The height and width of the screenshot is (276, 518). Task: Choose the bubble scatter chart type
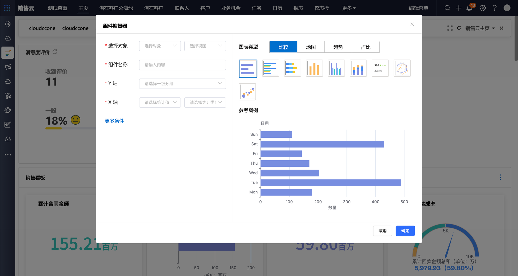(x=247, y=92)
